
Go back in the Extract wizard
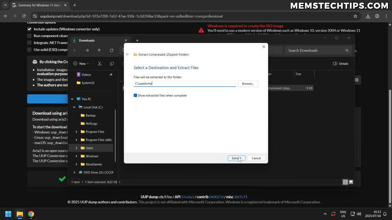tap(127, 54)
